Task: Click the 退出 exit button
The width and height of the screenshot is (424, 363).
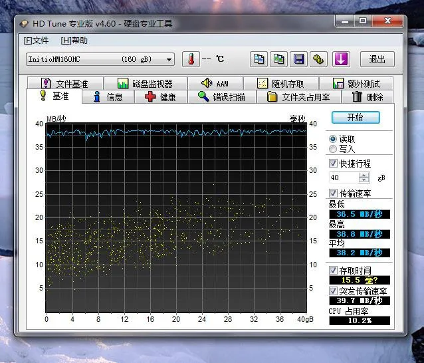Action: (x=377, y=59)
